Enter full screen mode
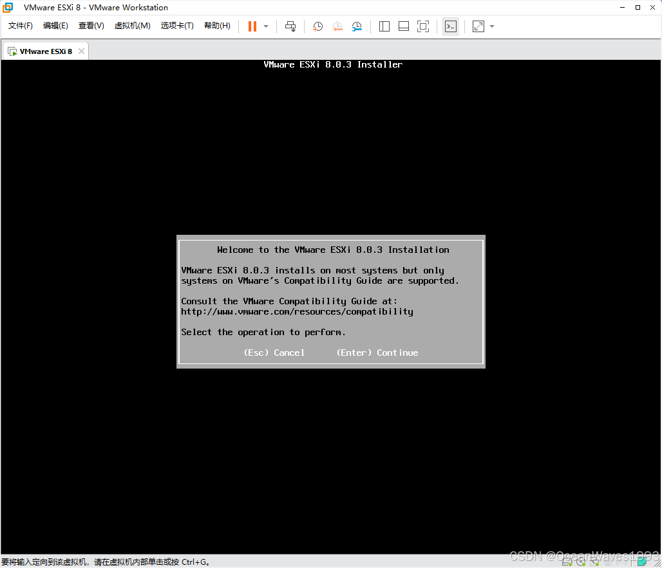Screen dimensions: 662x568 click(423, 26)
